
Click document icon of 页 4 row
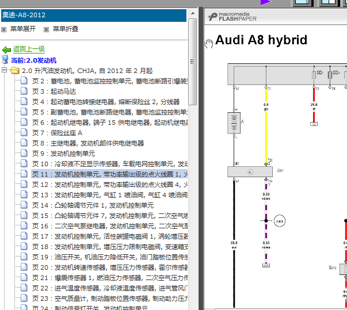click(24, 101)
